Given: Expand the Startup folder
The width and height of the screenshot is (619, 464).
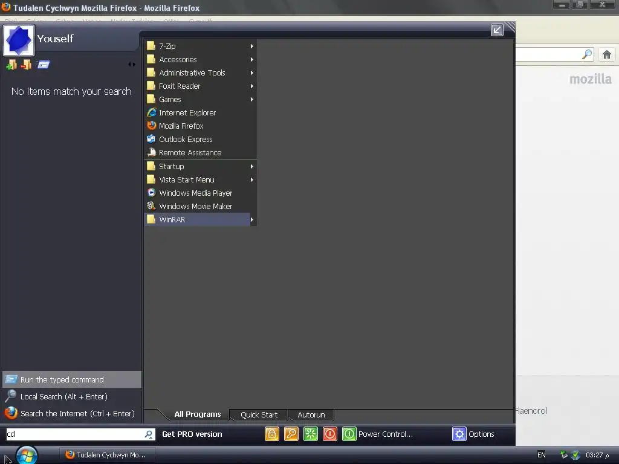Looking at the screenshot, I should (x=201, y=167).
